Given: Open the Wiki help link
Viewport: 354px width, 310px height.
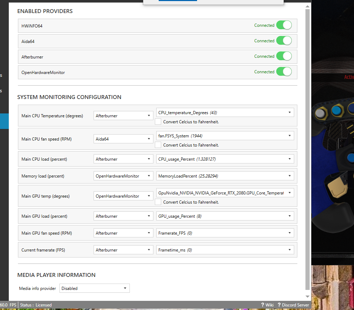Looking at the screenshot, I should click(x=267, y=305).
